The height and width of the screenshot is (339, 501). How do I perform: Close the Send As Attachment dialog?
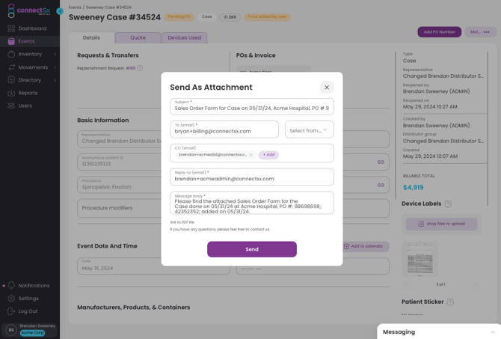[x=327, y=88]
